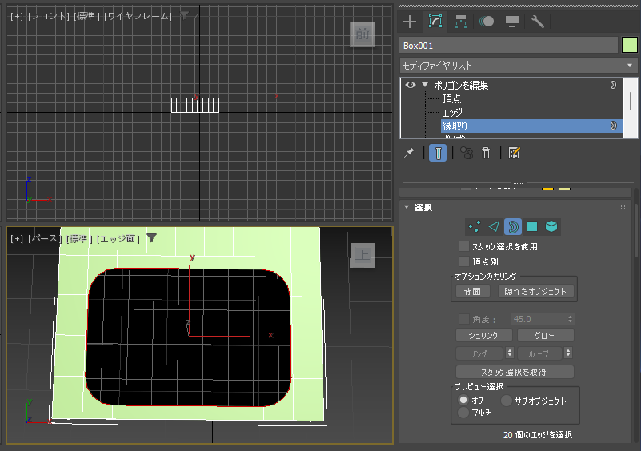This screenshot has height=451, width=641.
Task: Click the グロー button
Action: (545, 335)
